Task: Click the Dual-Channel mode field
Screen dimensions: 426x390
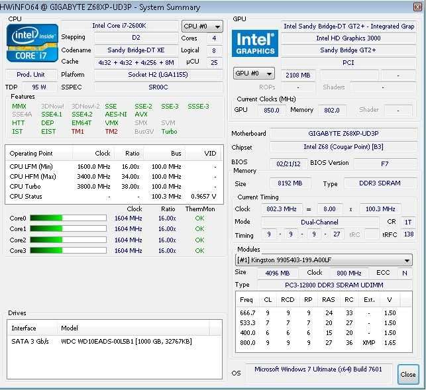Action: click(x=319, y=222)
